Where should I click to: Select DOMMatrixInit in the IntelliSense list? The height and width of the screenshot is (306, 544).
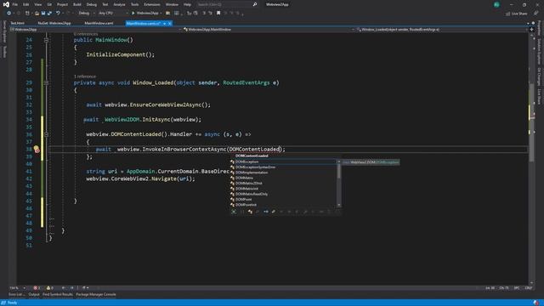(283, 189)
